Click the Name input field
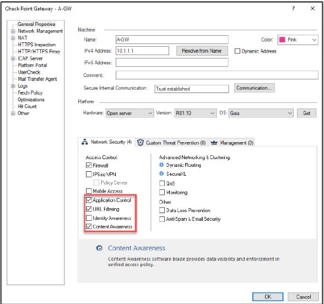The height and width of the screenshot is (304, 324). tap(172, 40)
